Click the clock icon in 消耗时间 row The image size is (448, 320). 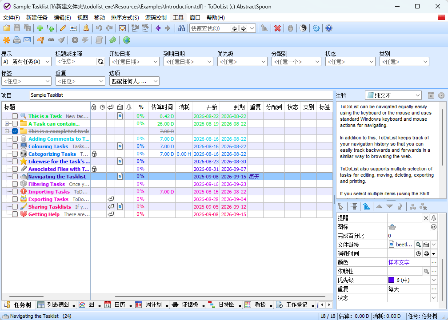[418, 253]
